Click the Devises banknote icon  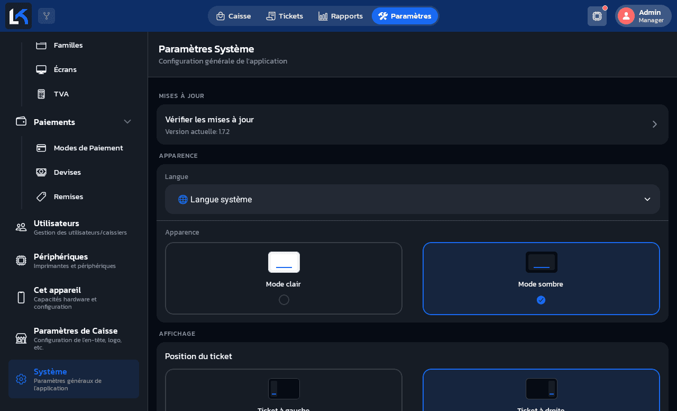click(x=41, y=172)
